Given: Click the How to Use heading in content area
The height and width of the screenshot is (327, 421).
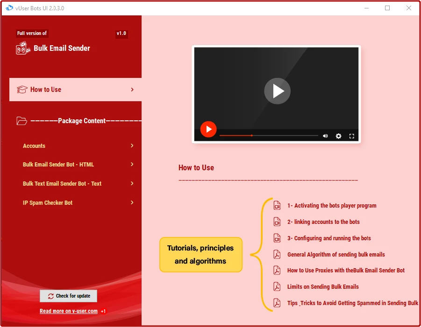Looking at the screenshot, I should click(x=196, y=168).
